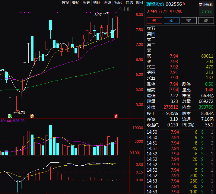Select stock name 辉隆股份
The height and width of the screenshot is (194, 216).
(x=155, y=4)
